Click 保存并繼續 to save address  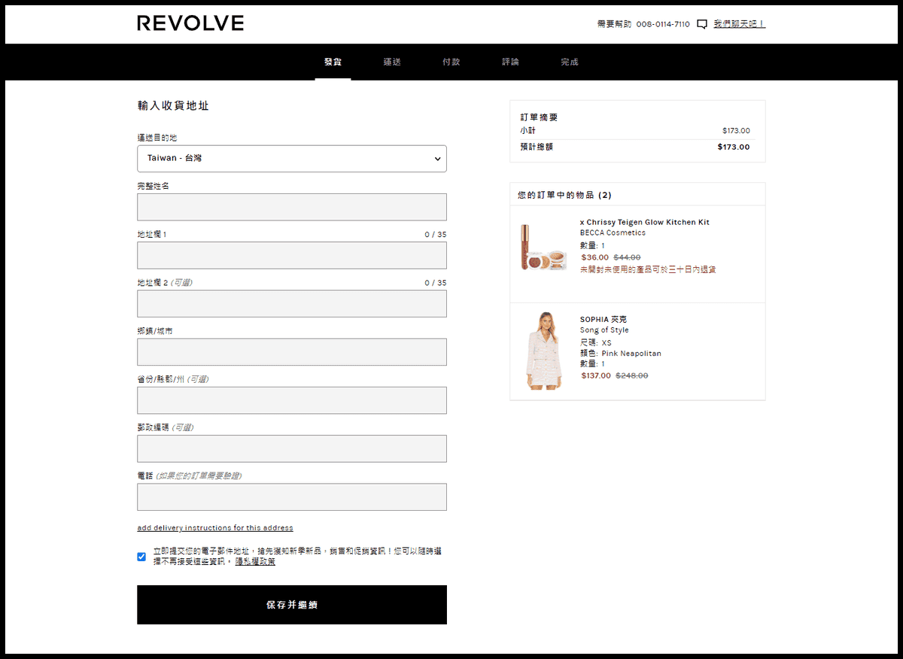pyautogui.click(x=292, y=605)
